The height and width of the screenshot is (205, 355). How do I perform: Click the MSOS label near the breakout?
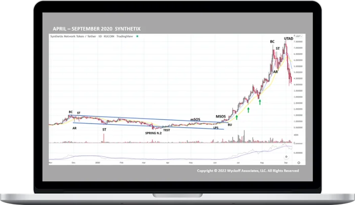(222, 116)
